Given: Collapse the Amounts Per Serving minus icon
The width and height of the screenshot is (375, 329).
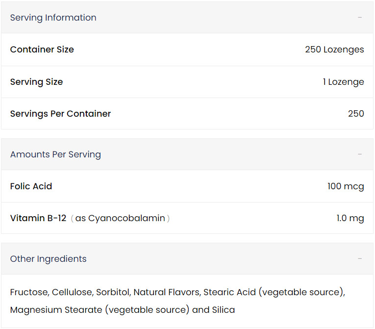Looking at the screenshot, I should pyautogui.click(x=360, y=154).
